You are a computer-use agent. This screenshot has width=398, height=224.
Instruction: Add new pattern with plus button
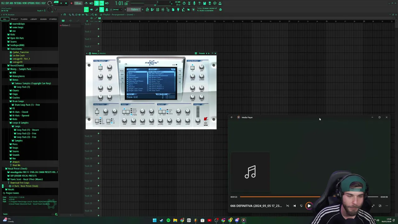coord(142,10)
